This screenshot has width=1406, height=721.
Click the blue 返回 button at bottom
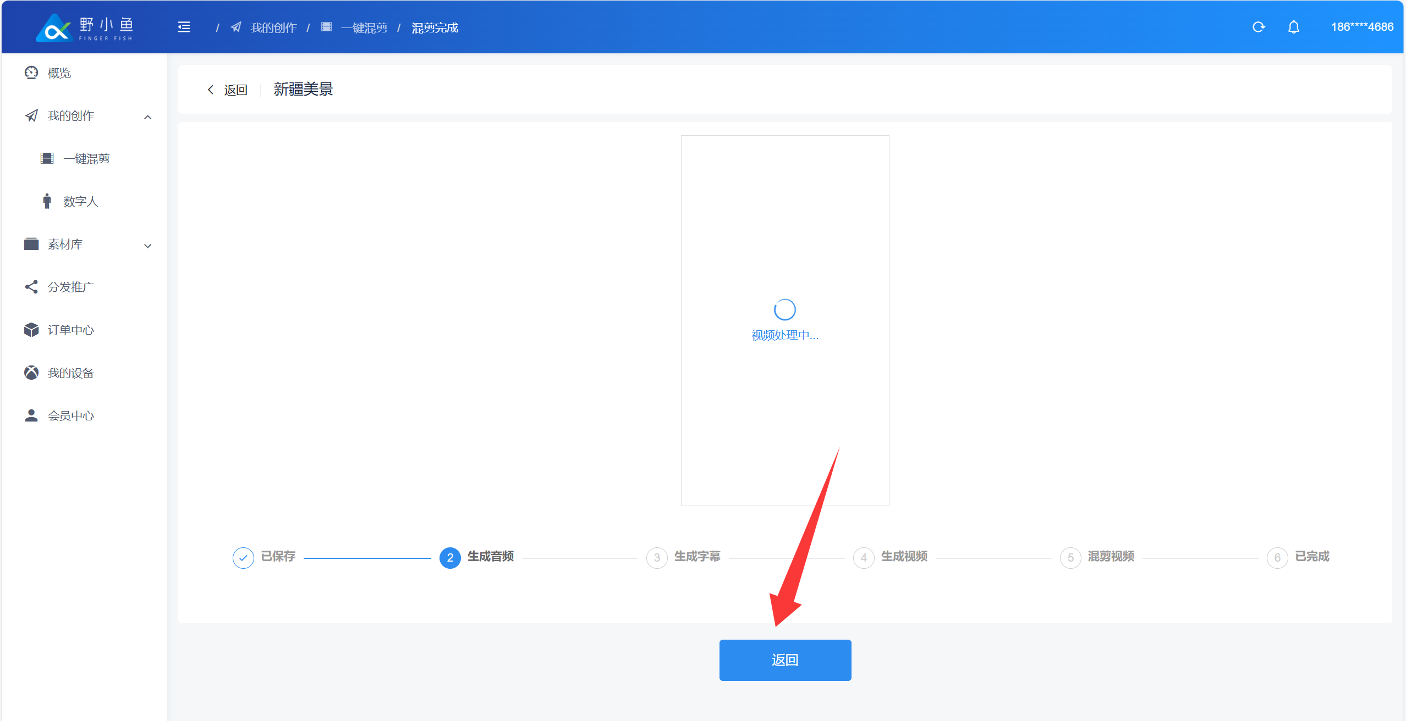[x=785, y=659]
